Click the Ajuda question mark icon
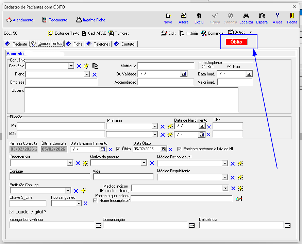302x244 pixels. [x=277, y=16]
